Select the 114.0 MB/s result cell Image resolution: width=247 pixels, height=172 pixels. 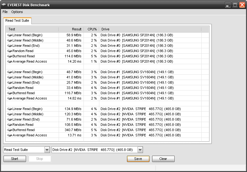73,56
